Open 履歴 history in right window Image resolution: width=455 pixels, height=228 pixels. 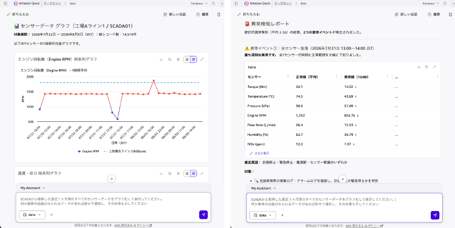(434, 14)
